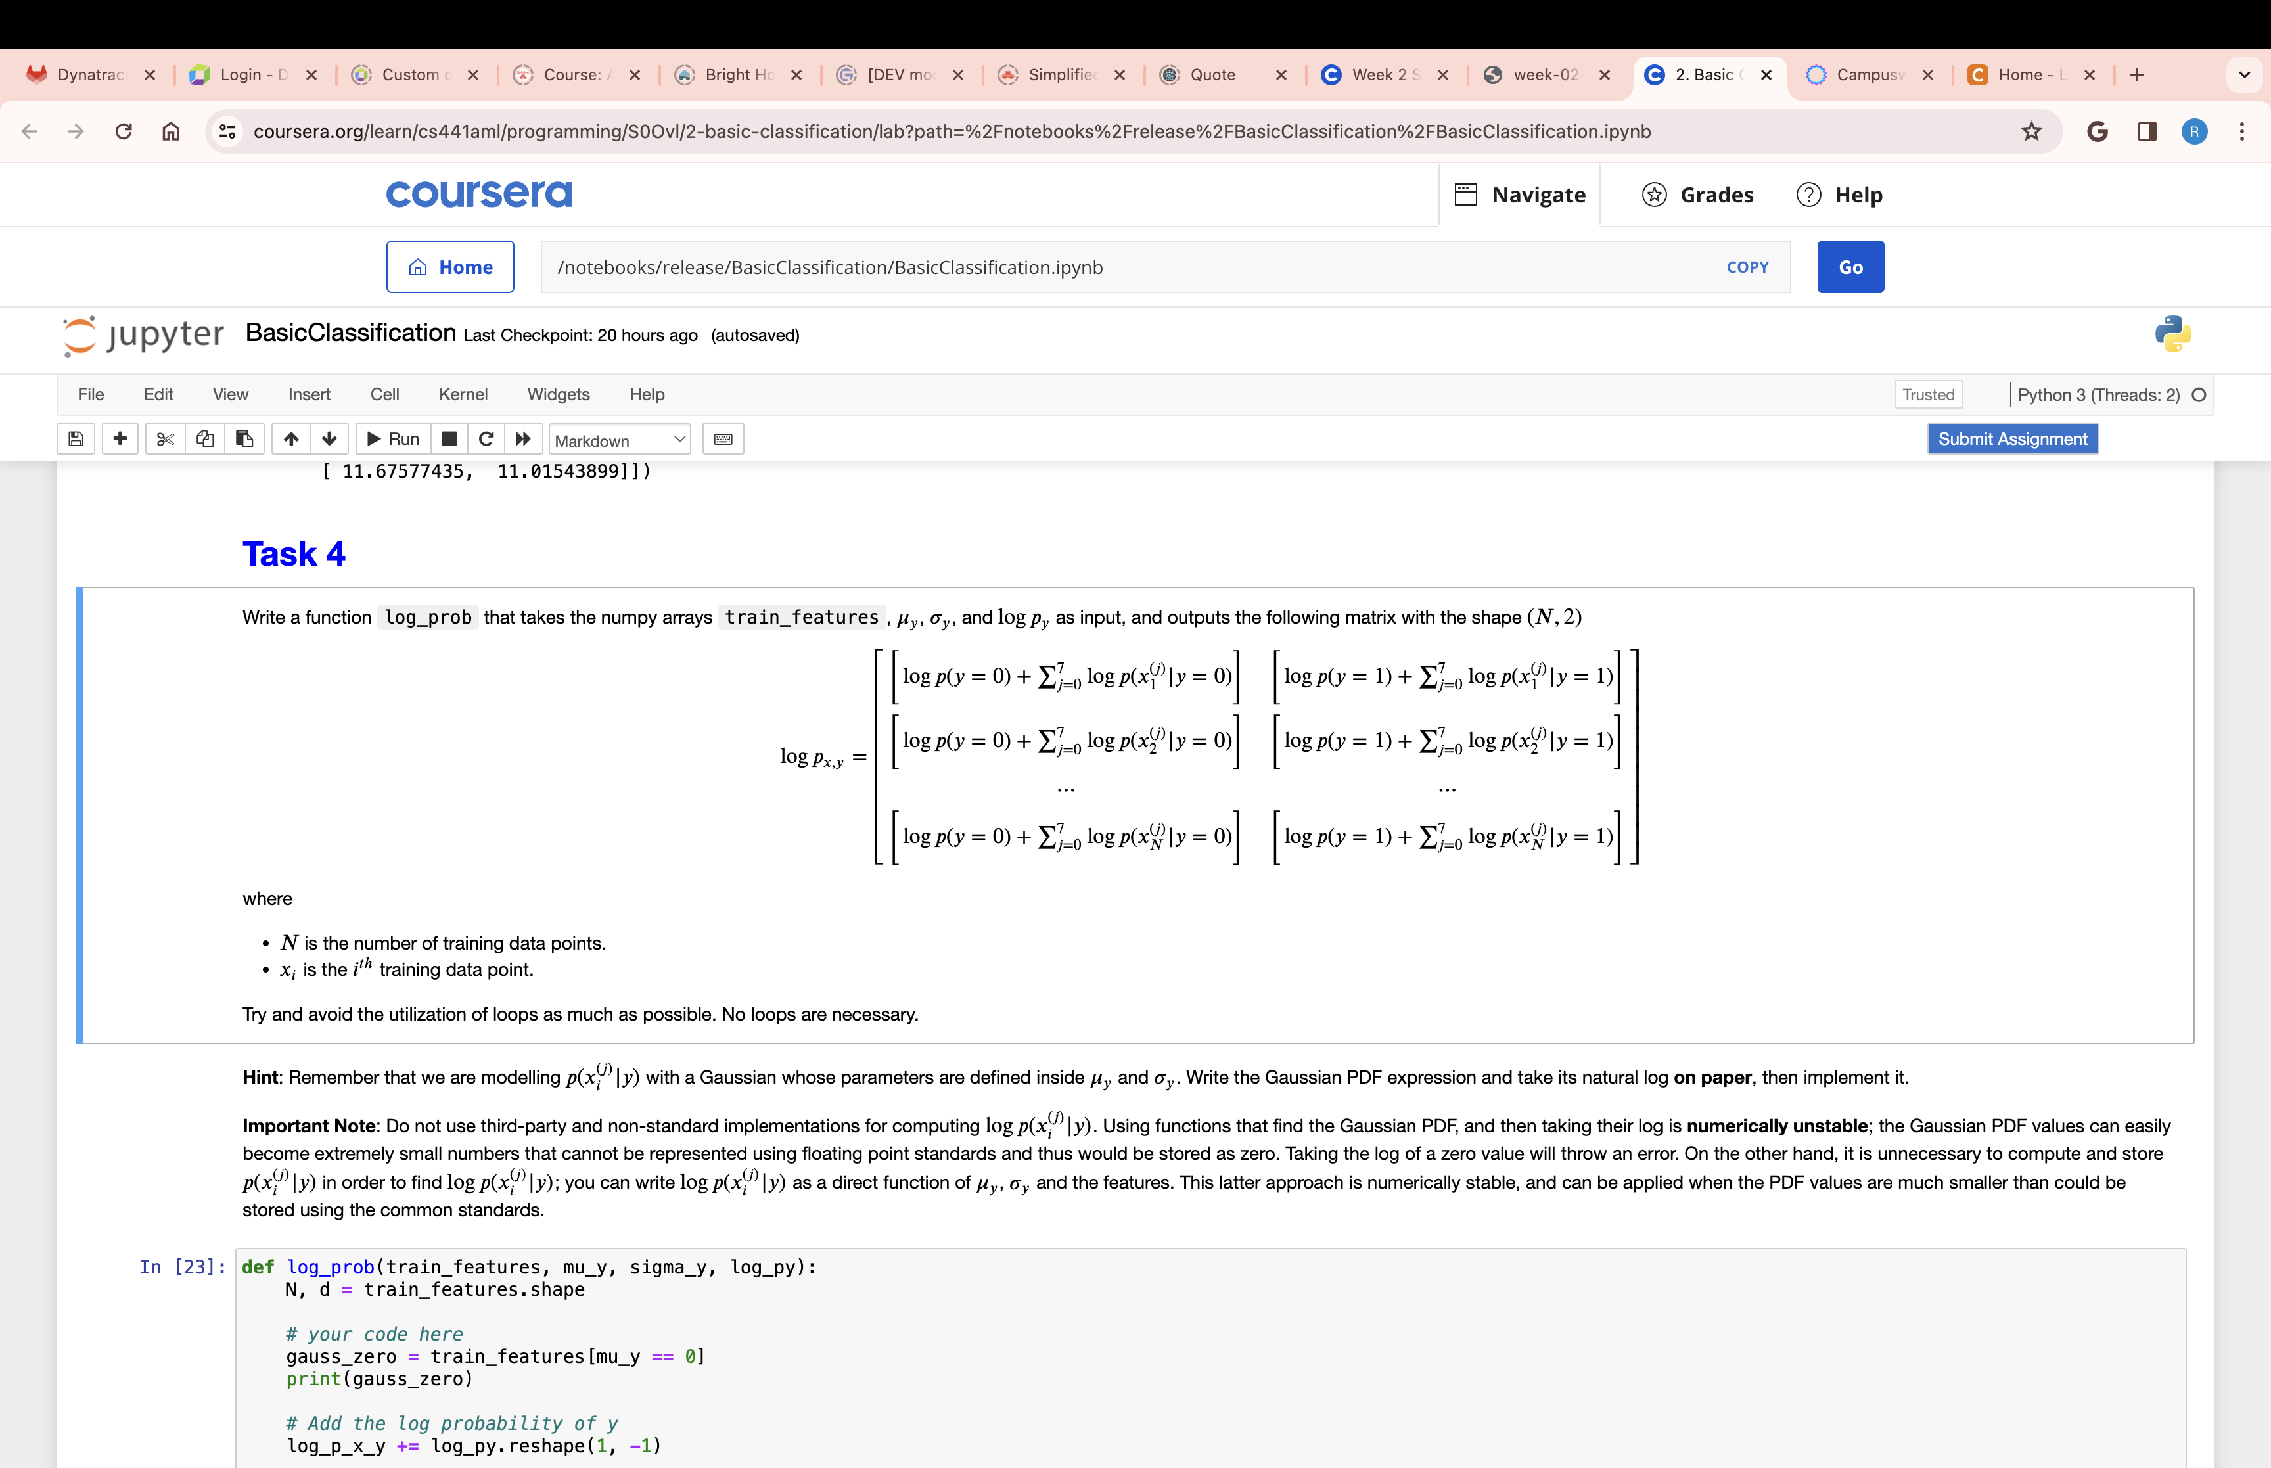Insert a cell below with the plus icon
2271x1468 pixels.
pyautogui.click(x=120, y=438)
